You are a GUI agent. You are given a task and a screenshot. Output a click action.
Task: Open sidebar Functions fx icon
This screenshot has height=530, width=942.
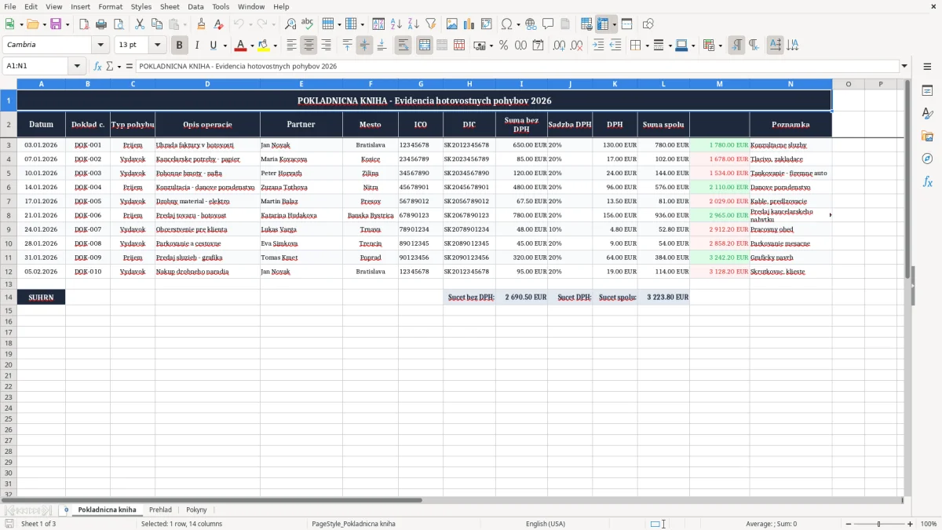pos(927,181)
